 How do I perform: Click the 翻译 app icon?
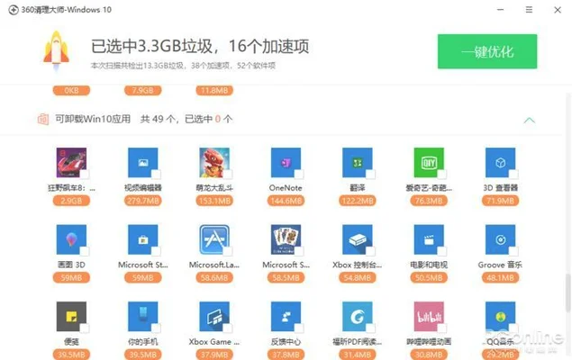pos(358,163)
